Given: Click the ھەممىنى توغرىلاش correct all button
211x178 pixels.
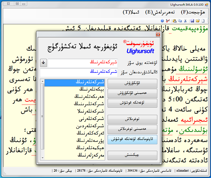Looking at the screenshot, I should 133,129.
